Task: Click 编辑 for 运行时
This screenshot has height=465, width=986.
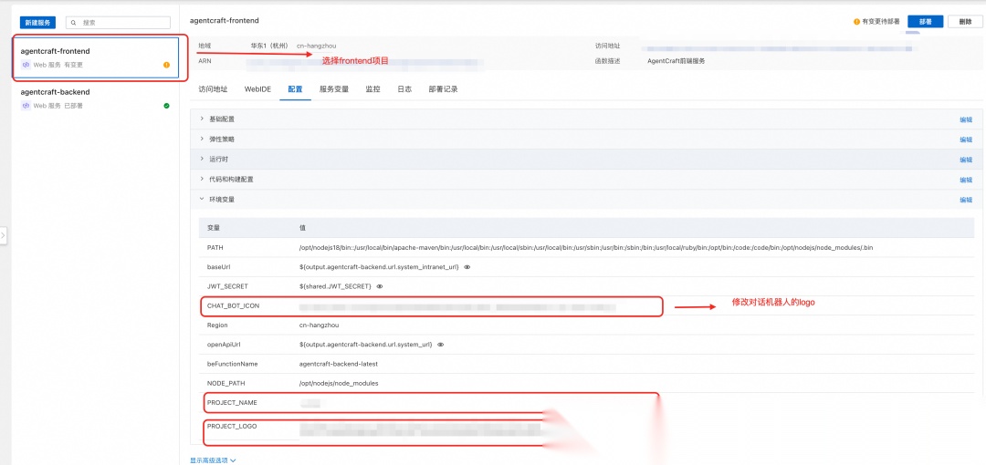Action: coord(966,160)
